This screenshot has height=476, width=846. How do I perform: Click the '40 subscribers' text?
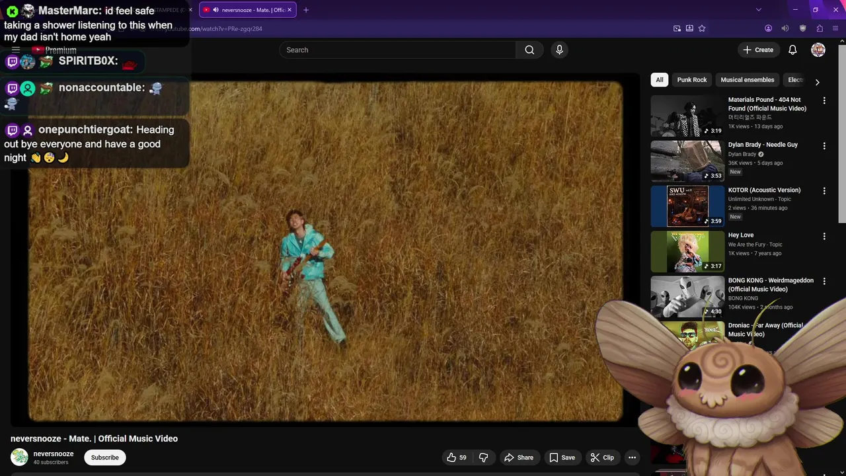click(x=51, y=462)
